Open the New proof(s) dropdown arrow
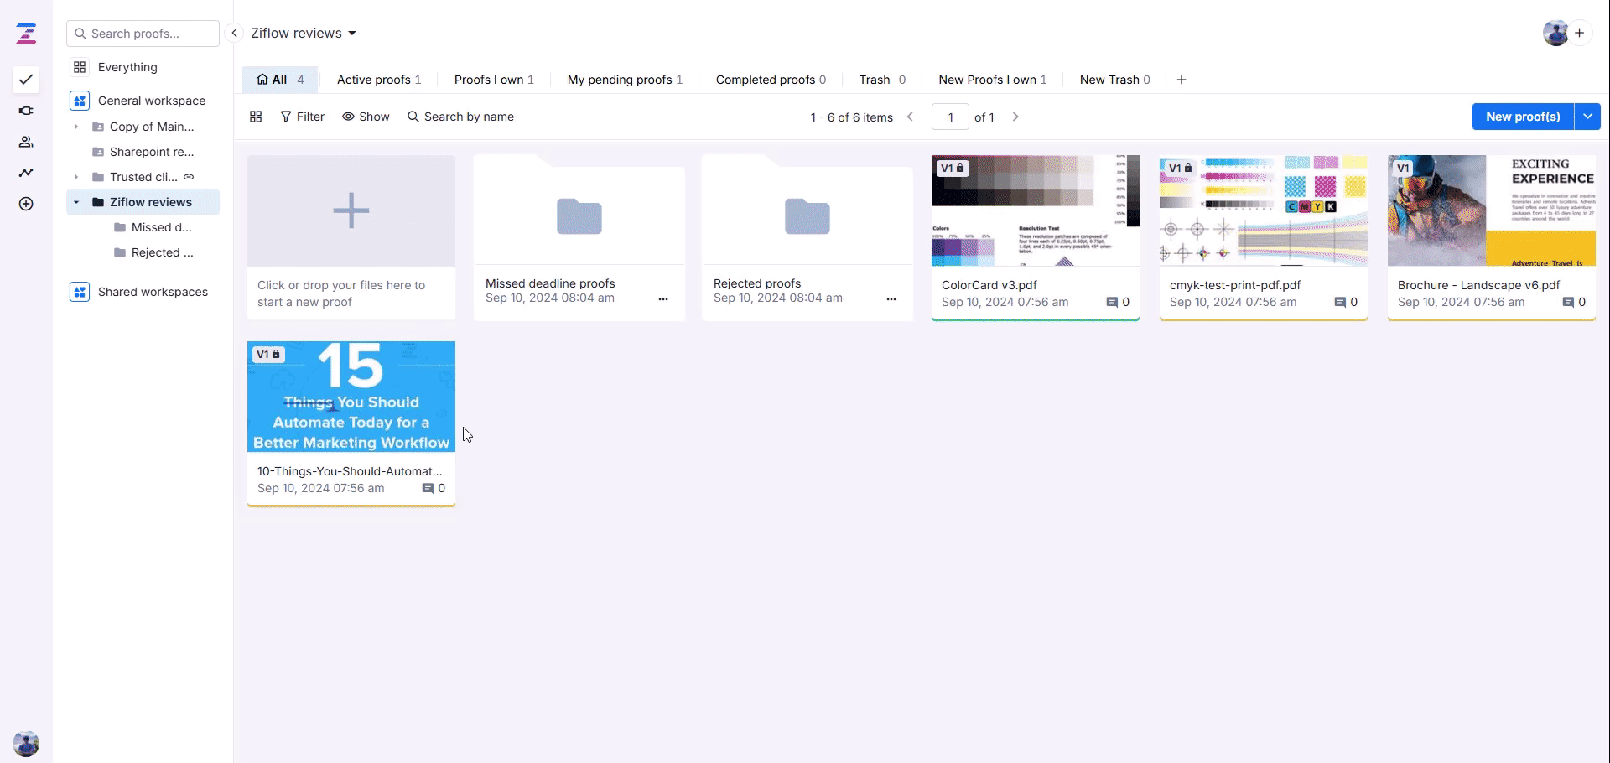1610x763 pixels. [x=1587, y=117]
